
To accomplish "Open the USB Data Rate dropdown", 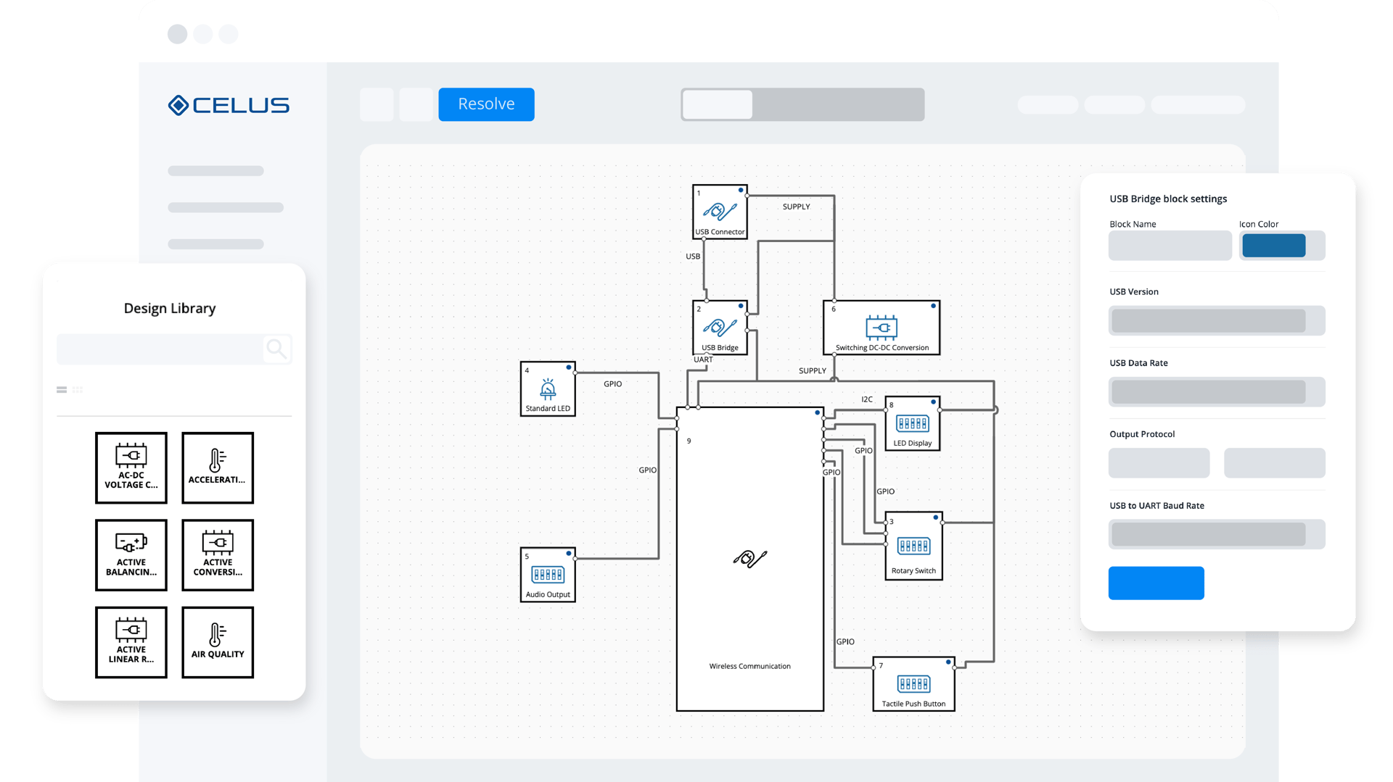I will [x=1217, y=392].
